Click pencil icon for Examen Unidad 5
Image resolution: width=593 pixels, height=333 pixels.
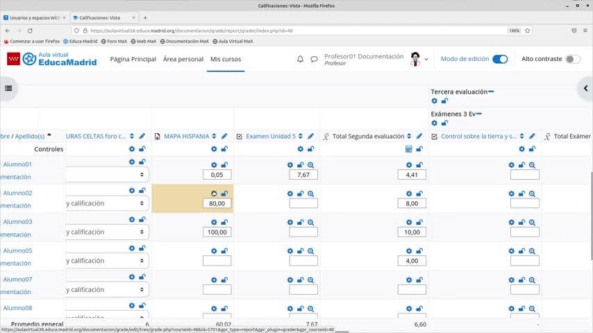click(x=310, y=136)
